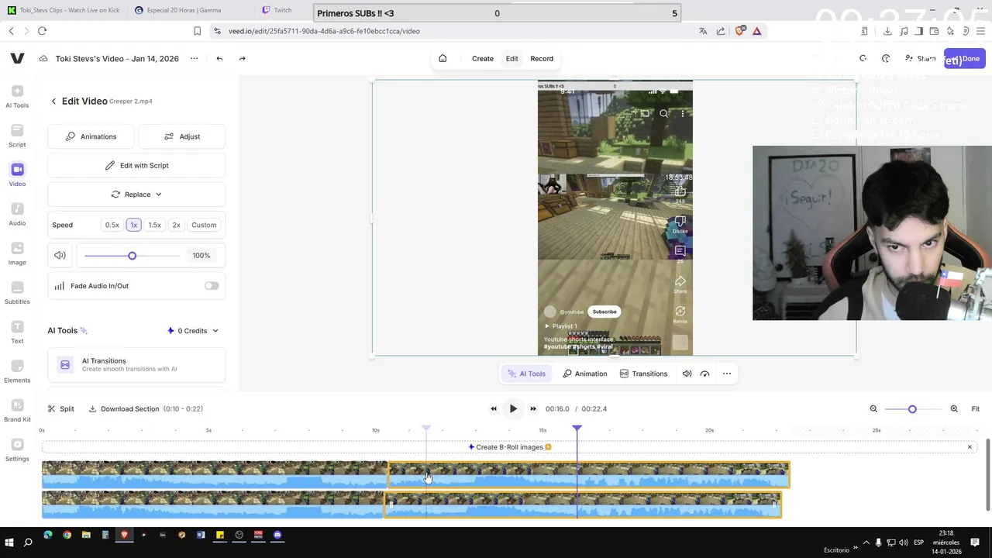Open the three-dots project options menu
Viewport: 992px width, 558px height.
[195, 59]
